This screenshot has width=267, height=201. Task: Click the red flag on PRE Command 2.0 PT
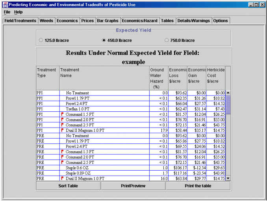tap(62, 157)
